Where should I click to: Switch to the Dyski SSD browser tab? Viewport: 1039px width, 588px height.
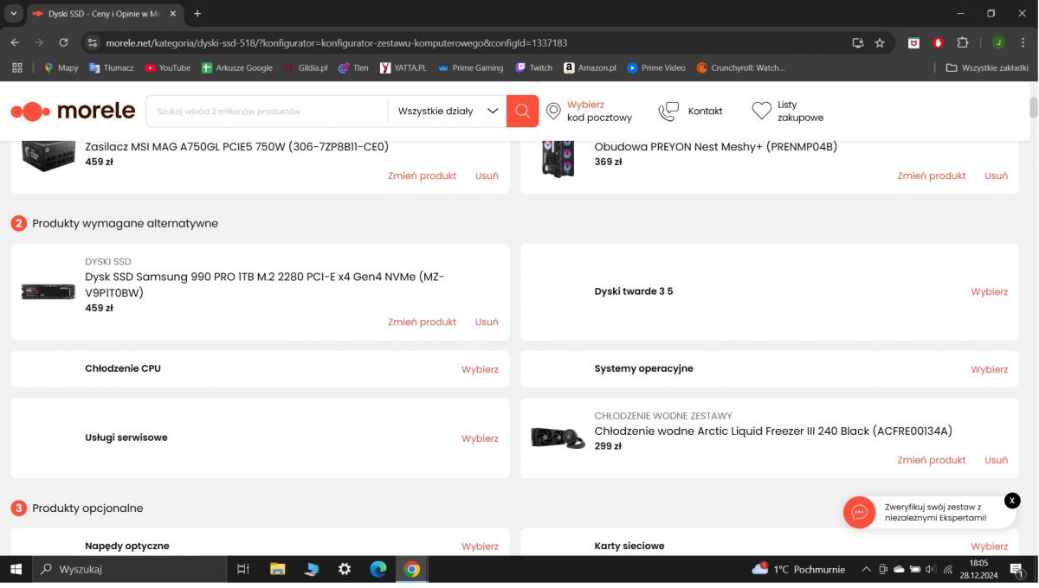tap(104, 14)
